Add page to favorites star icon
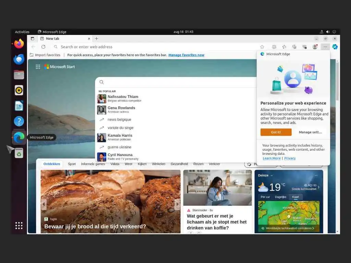 [262, 47]
